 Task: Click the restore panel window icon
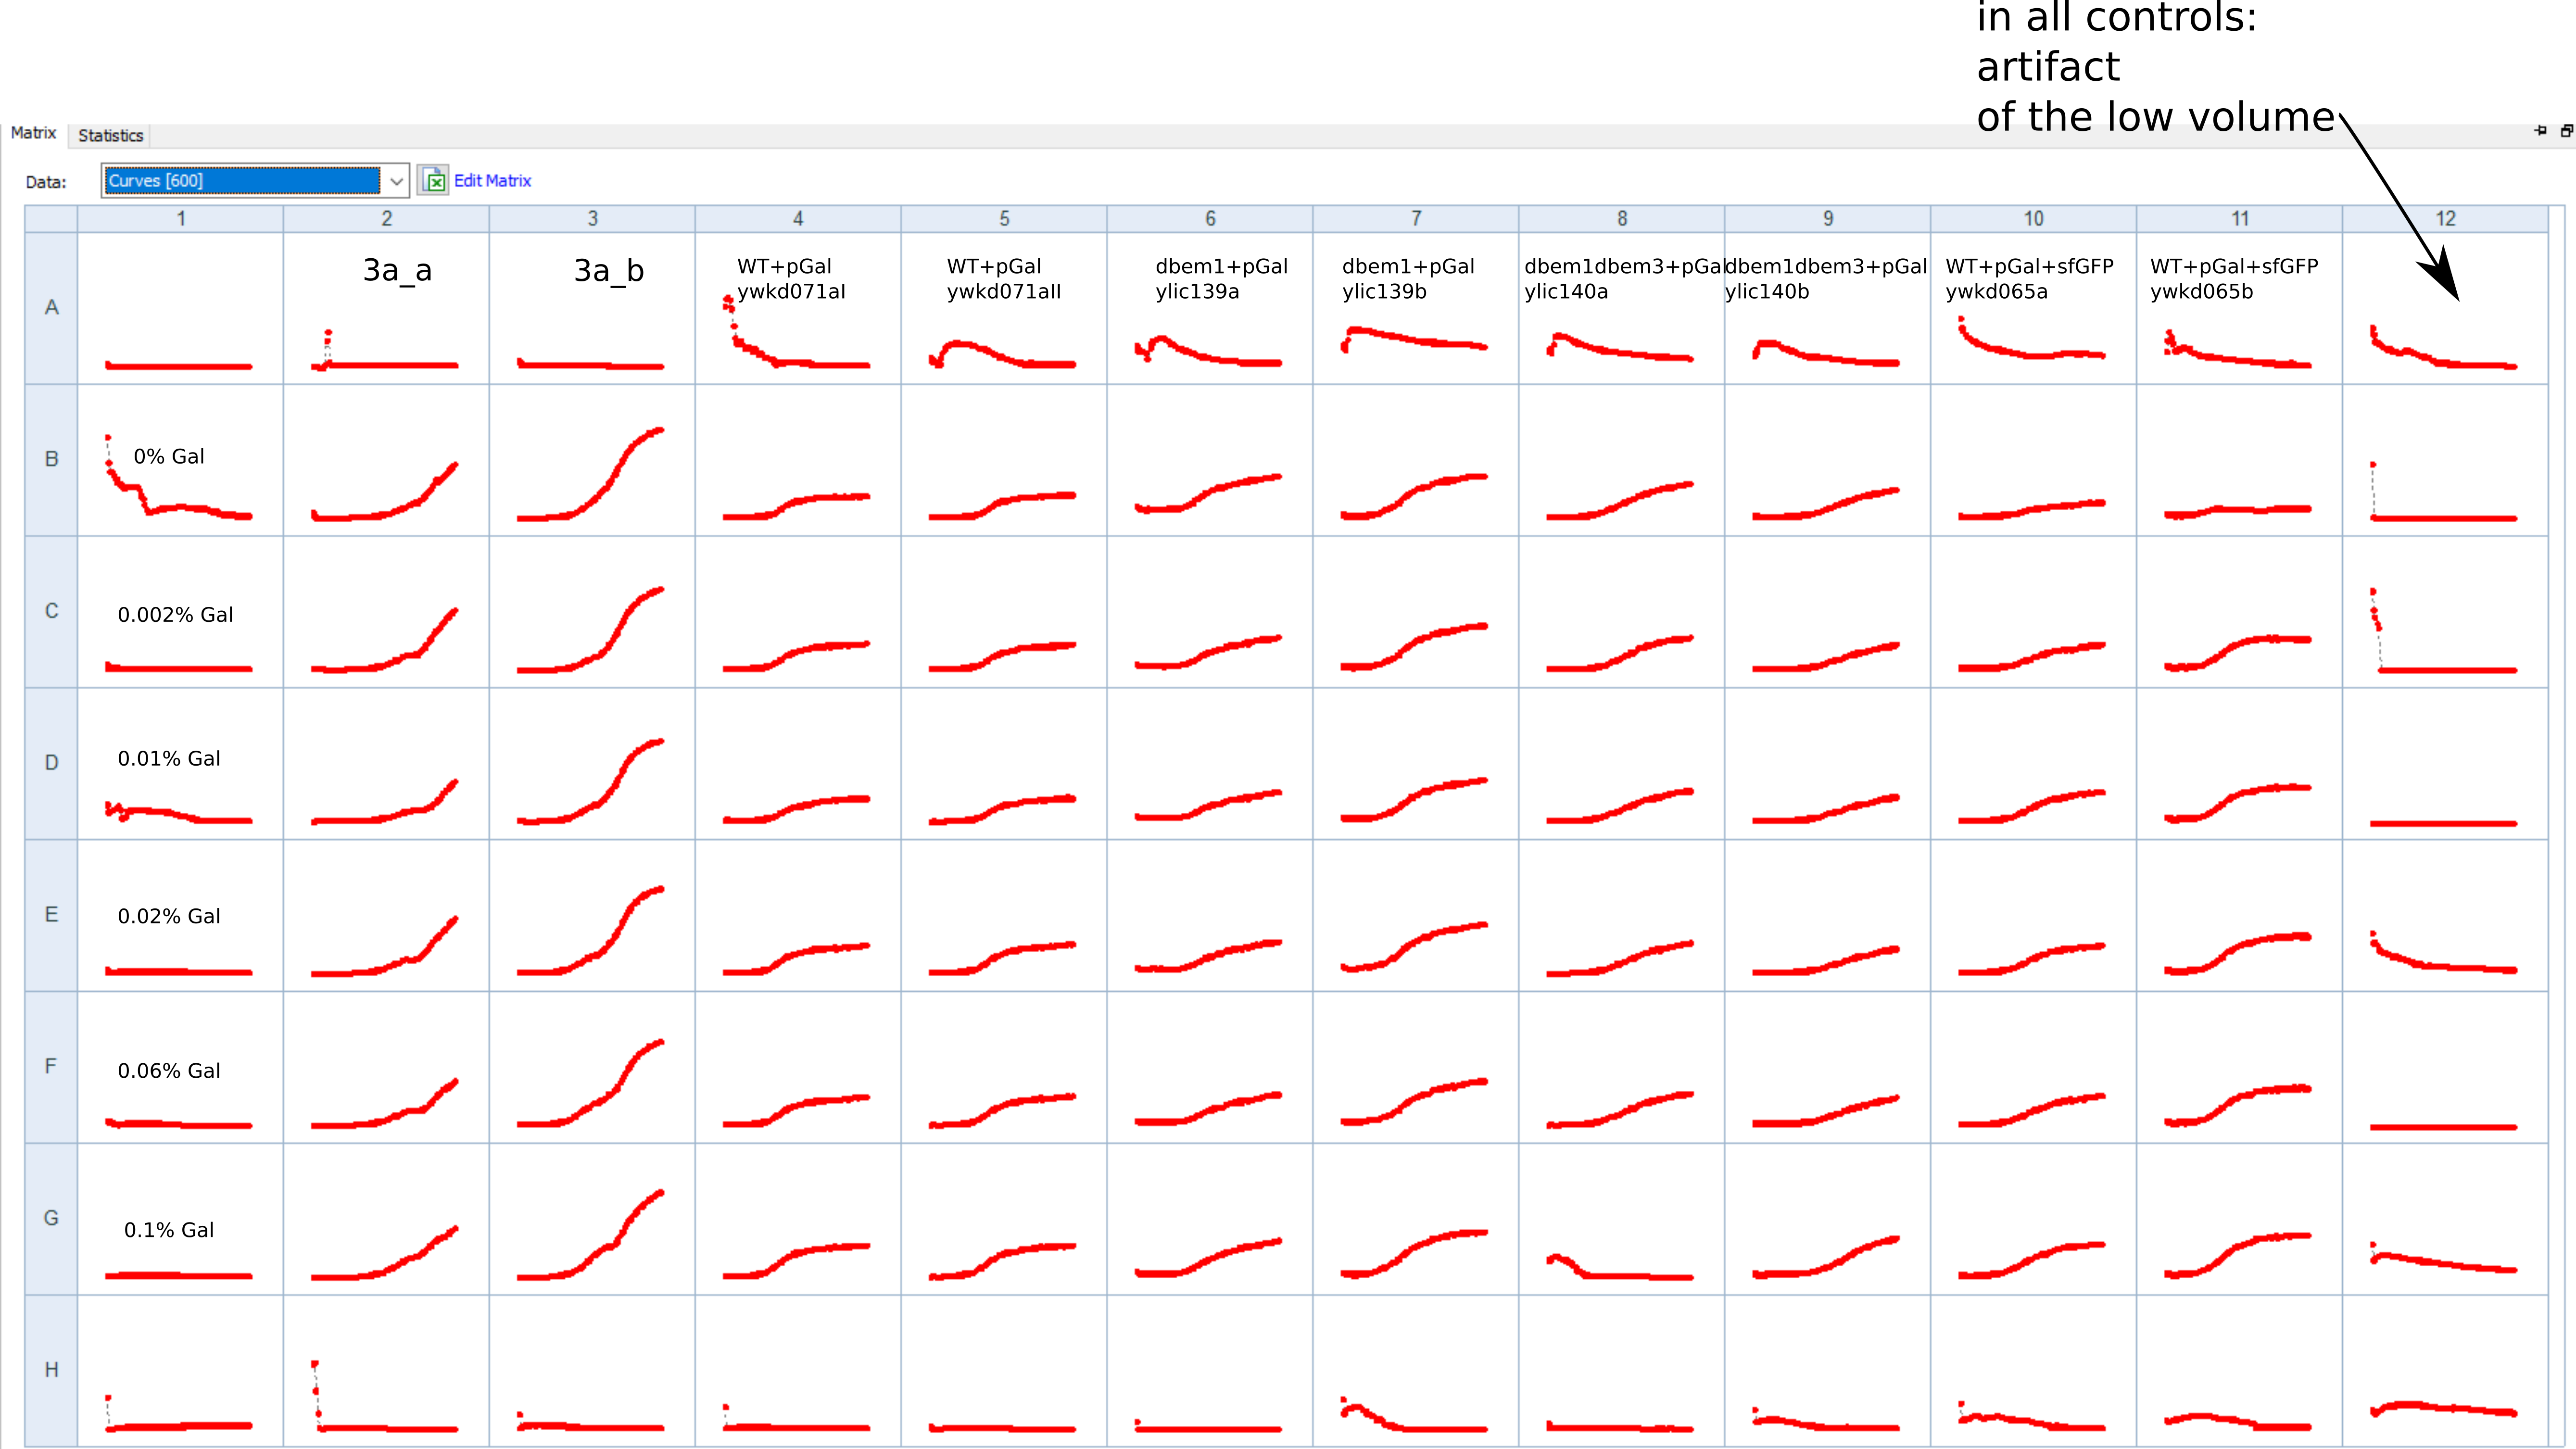2566,131
